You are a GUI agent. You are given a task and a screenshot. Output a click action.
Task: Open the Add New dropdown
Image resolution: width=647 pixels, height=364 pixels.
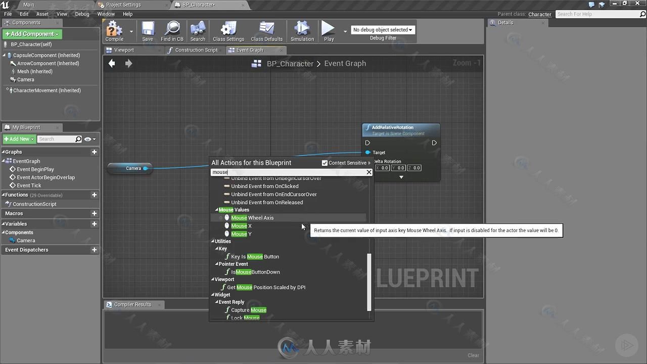point(19,139)
